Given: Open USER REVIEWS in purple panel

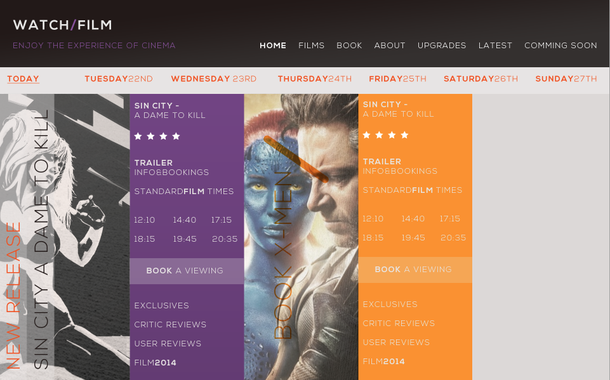Looking at the screenshot, I should (168, 344).
